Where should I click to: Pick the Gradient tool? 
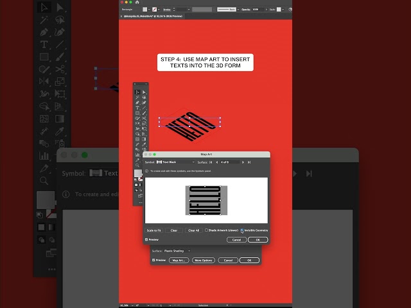coord(144,139)
